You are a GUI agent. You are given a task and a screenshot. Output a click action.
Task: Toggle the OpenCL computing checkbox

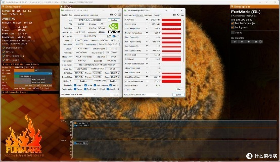point(75,85)
